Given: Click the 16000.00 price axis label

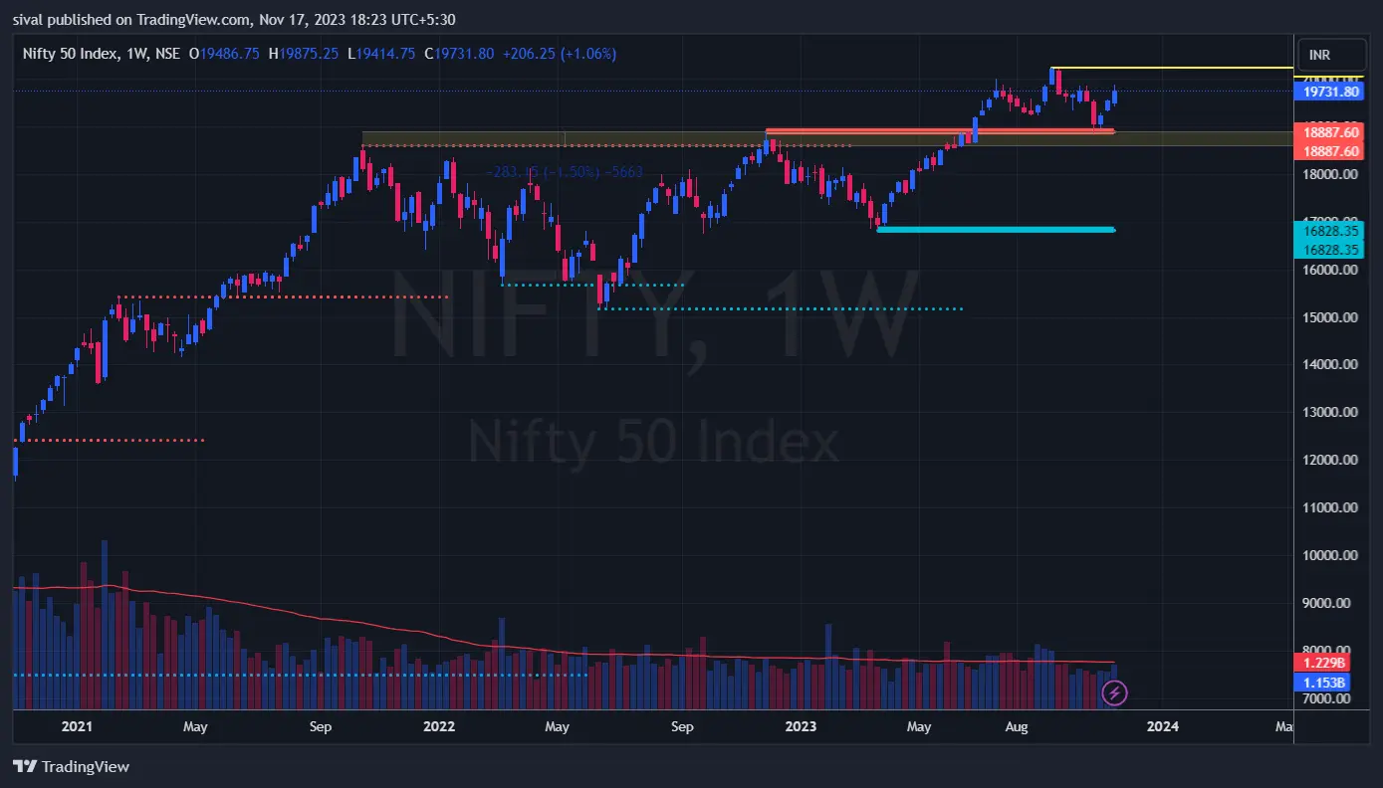Looking at the screenshot, I should click(1328, 270).
